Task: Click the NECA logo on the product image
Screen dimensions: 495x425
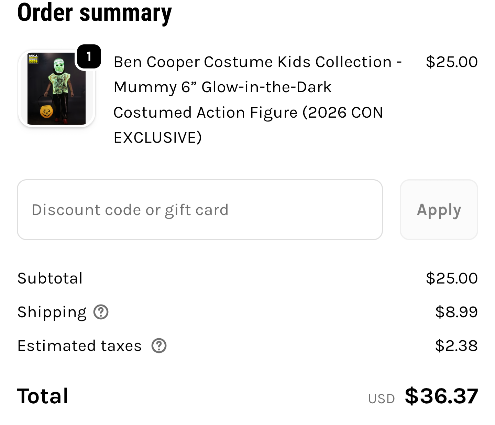Action: tap(33, 56)
